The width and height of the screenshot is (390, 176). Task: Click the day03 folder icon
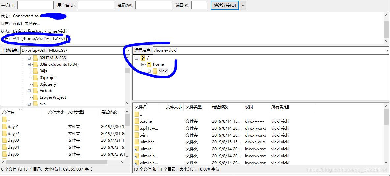[4, 140]
